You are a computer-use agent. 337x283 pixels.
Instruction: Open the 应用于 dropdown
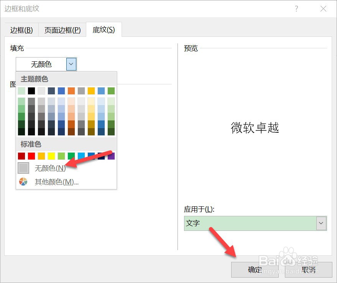(321, 223)
